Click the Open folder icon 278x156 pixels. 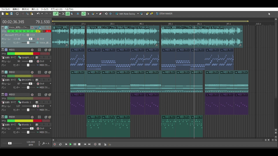tap(7, 14)
